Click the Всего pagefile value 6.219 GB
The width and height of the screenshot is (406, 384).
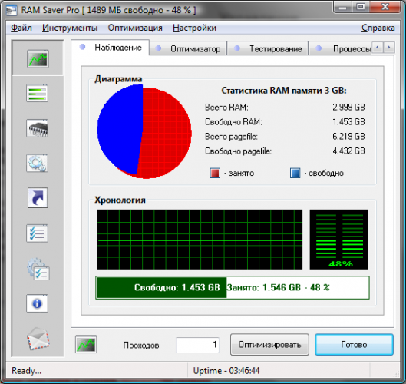(348, 136)
